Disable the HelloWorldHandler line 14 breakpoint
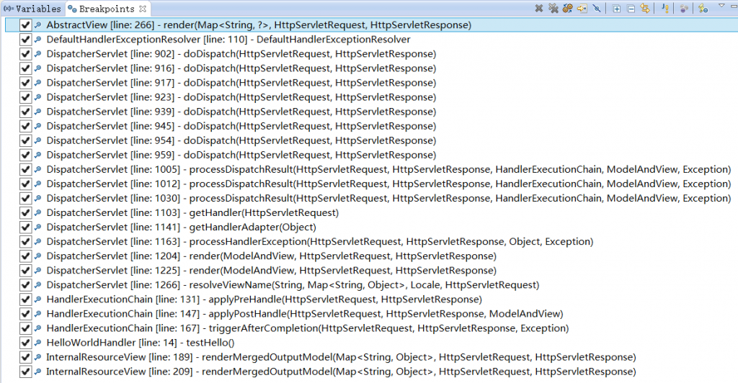 coord(25,343)
